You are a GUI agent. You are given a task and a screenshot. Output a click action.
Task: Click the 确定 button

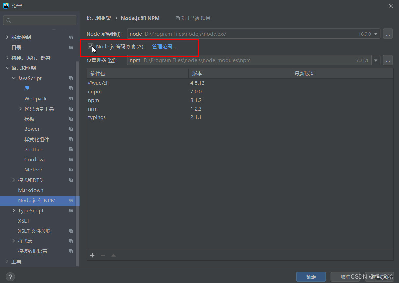pyautogui.click(x=311, y=277)
